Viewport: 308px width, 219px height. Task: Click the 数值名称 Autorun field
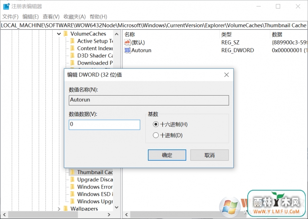click(149, 100)
